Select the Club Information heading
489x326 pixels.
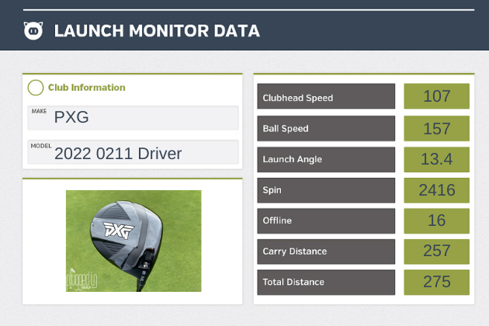pos(86,88)
